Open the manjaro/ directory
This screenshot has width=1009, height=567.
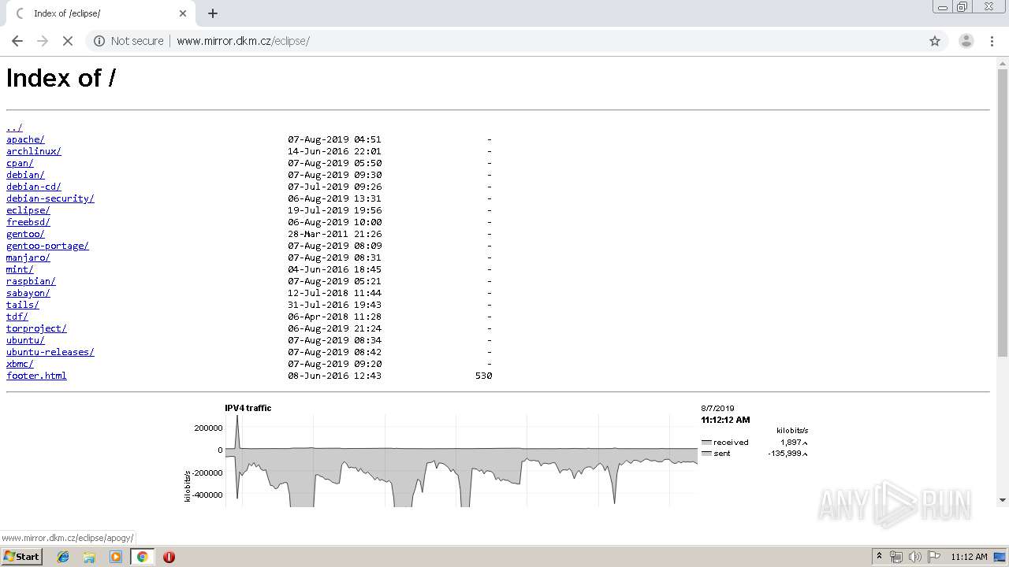click(28, 258)
